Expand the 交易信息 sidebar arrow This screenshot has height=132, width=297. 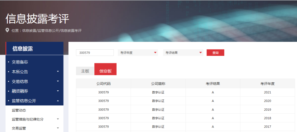(58, 81)
